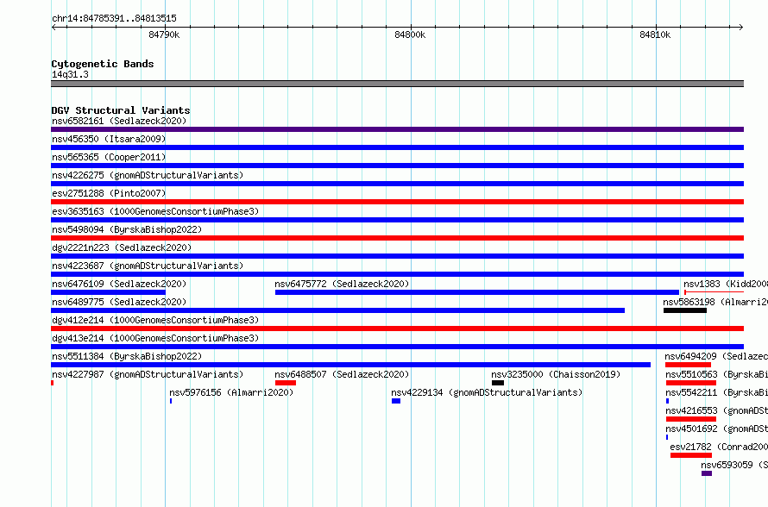Click the dgv412e214 variant label
The width and height of the screenshot is (768, 507).
155,320
